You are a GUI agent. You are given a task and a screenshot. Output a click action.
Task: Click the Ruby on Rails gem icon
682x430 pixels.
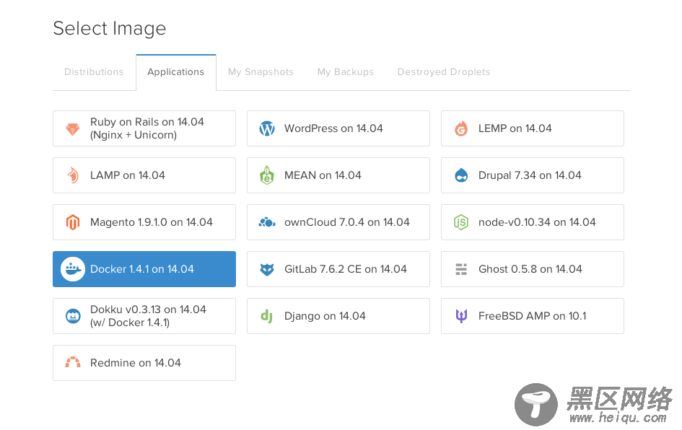click(73, 128)
